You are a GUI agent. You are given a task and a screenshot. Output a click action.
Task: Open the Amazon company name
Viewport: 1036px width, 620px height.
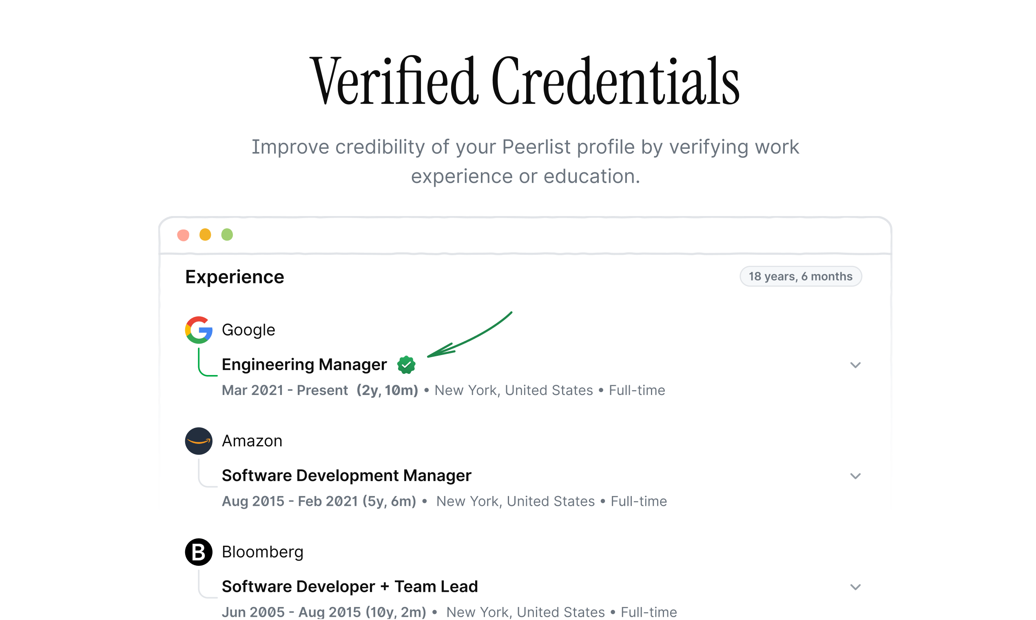(x=252, y=441)
